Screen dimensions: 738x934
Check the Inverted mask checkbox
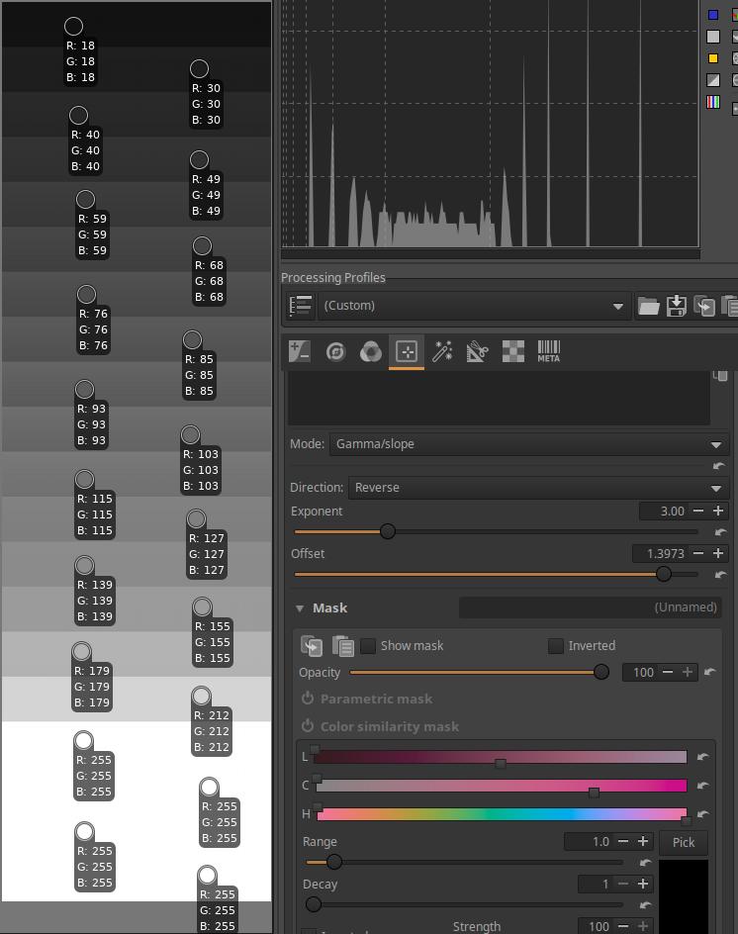[556, 646]
